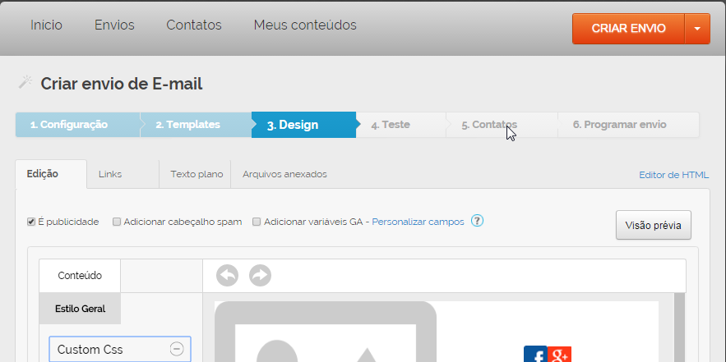Viewport: 726px width, 362px height.
Task: Switch to the Links tab
Action: [110, 174]
